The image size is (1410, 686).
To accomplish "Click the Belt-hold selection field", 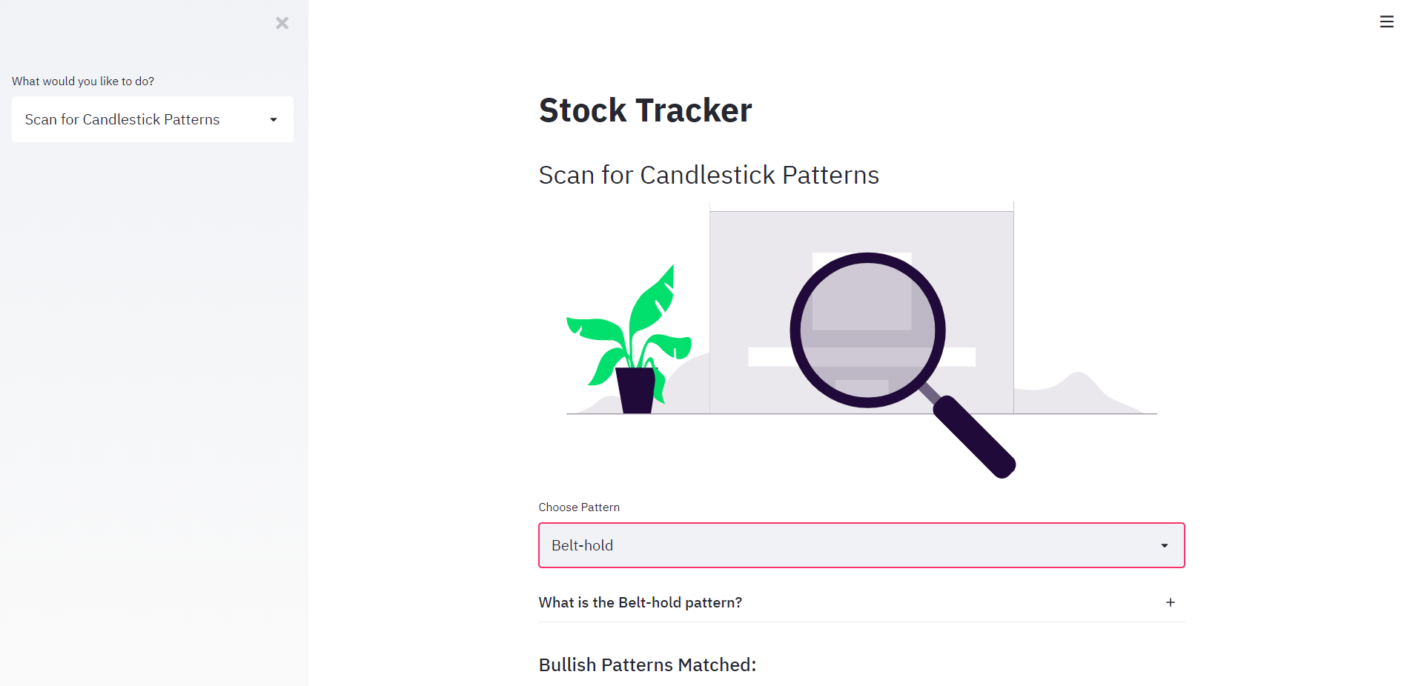I will 861,545.
